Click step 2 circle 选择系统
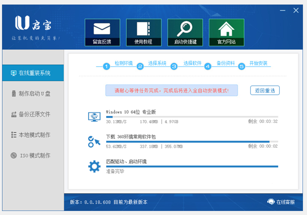Viewport: 307px width, 215px height. (140, 66)
